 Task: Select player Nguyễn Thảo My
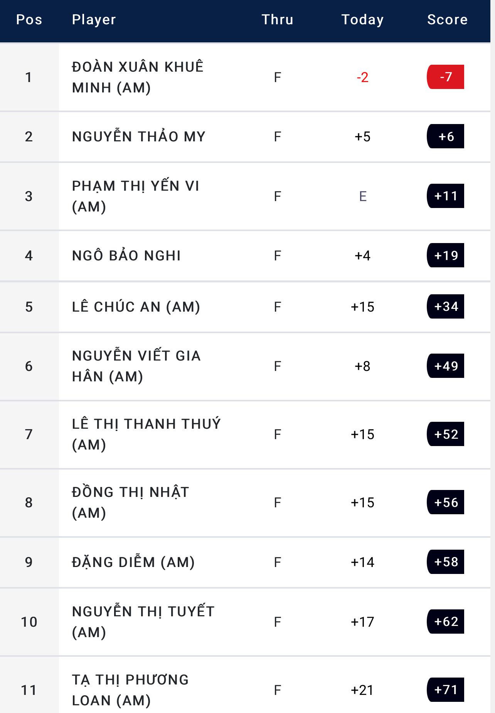(139, 137)
